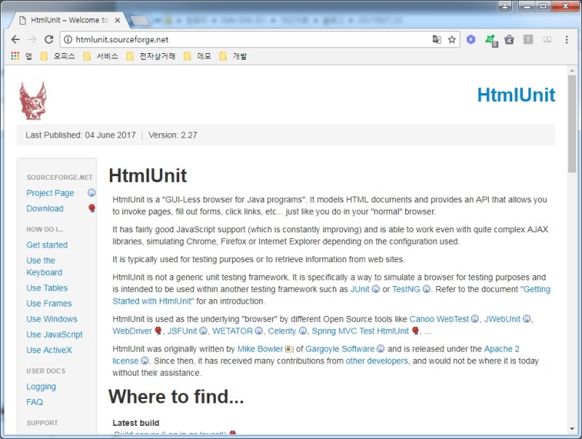582x439 pixels.
Task: Click the browser forward arrow
Action: pos(32,39)
